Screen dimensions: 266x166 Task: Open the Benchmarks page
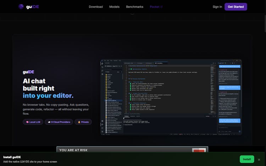[x=134, y=7]
